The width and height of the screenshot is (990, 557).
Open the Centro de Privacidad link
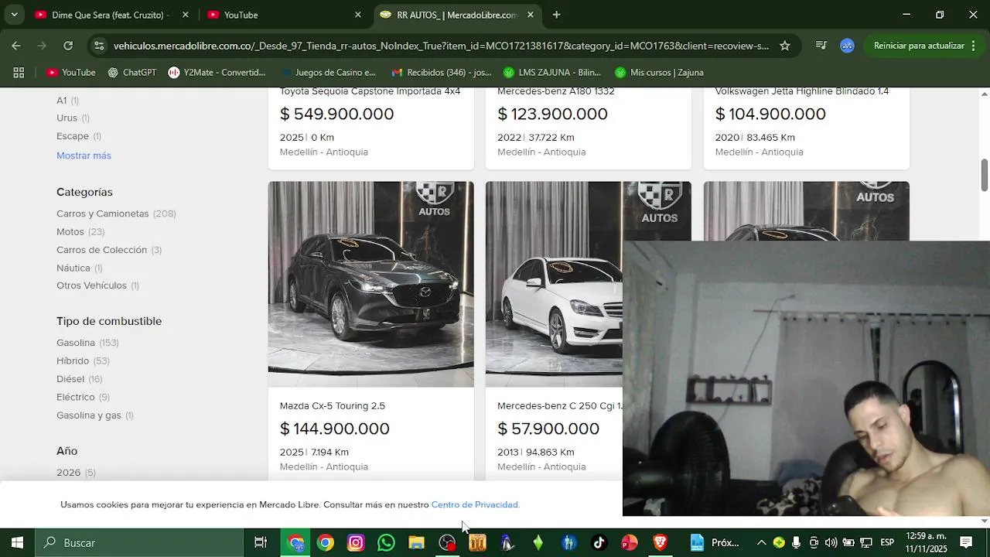(x=475, y=504)
